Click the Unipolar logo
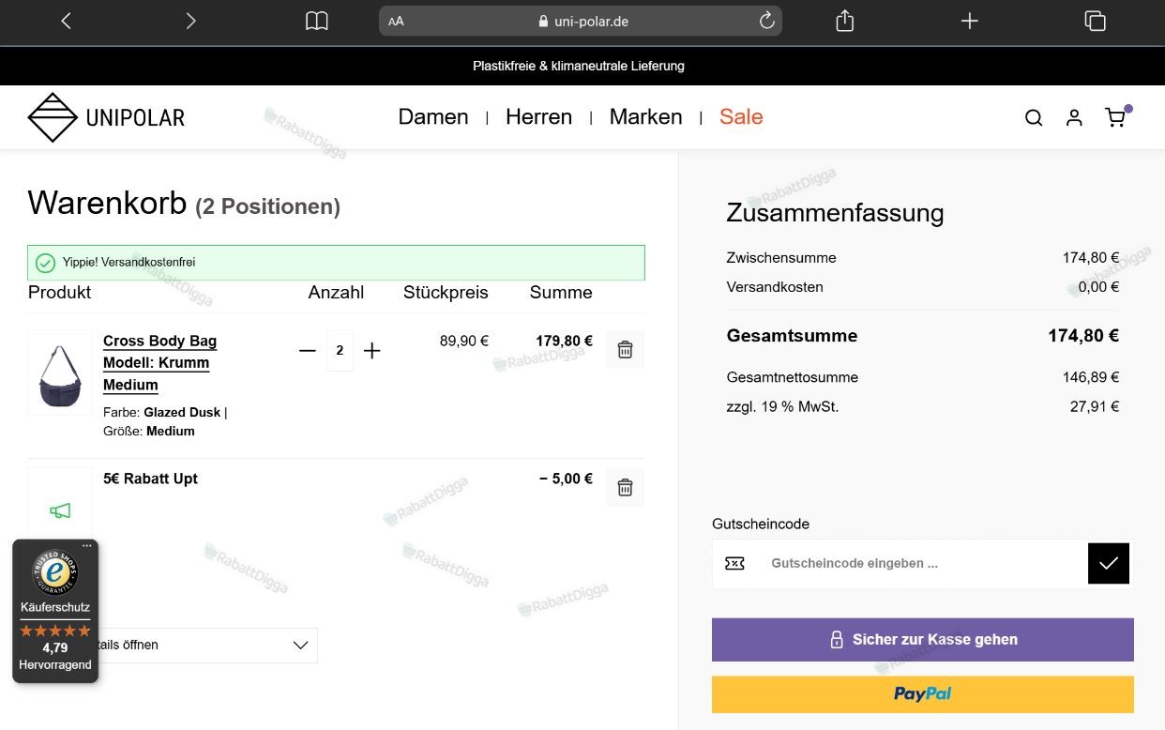Image resolution: width=1165 pixels, height=730 pixels. [106, 117]
